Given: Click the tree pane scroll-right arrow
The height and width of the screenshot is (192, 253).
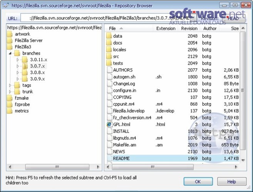Looking at the screenshot, I should click(98, 167).
